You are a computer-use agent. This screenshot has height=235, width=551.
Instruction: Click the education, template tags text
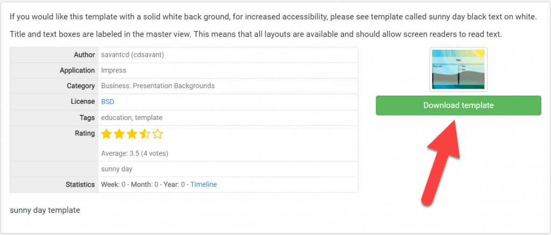132,118
